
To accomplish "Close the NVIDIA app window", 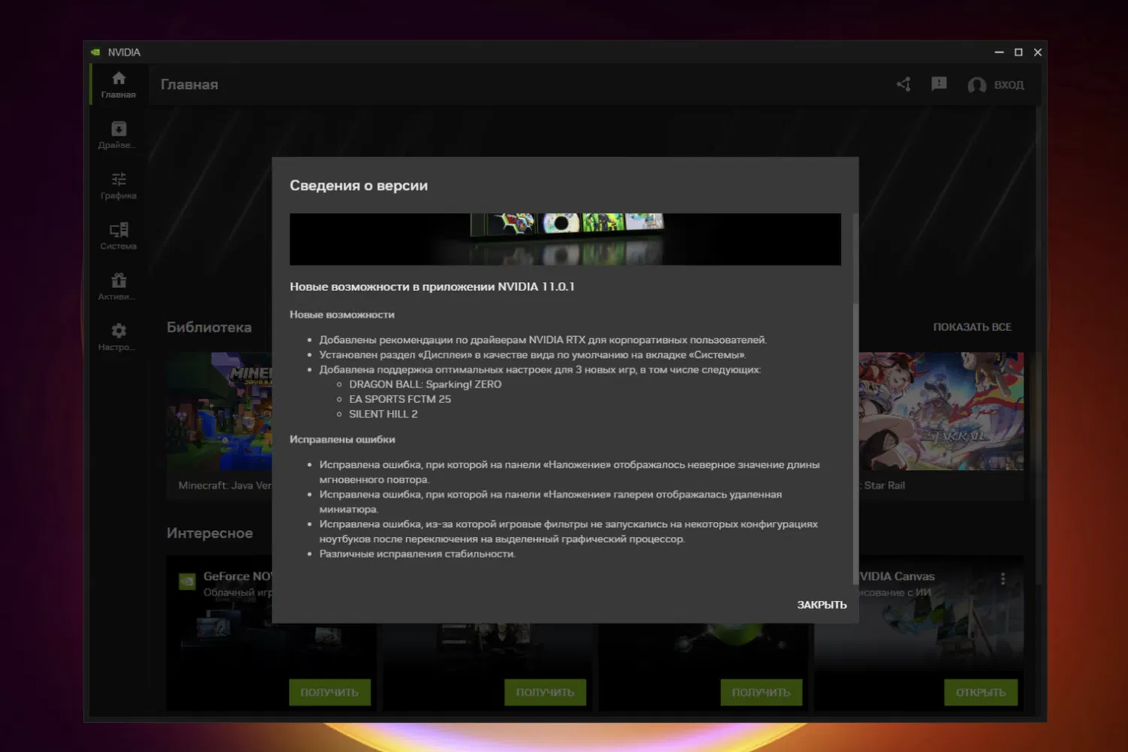I will (x=1038, y=52).
